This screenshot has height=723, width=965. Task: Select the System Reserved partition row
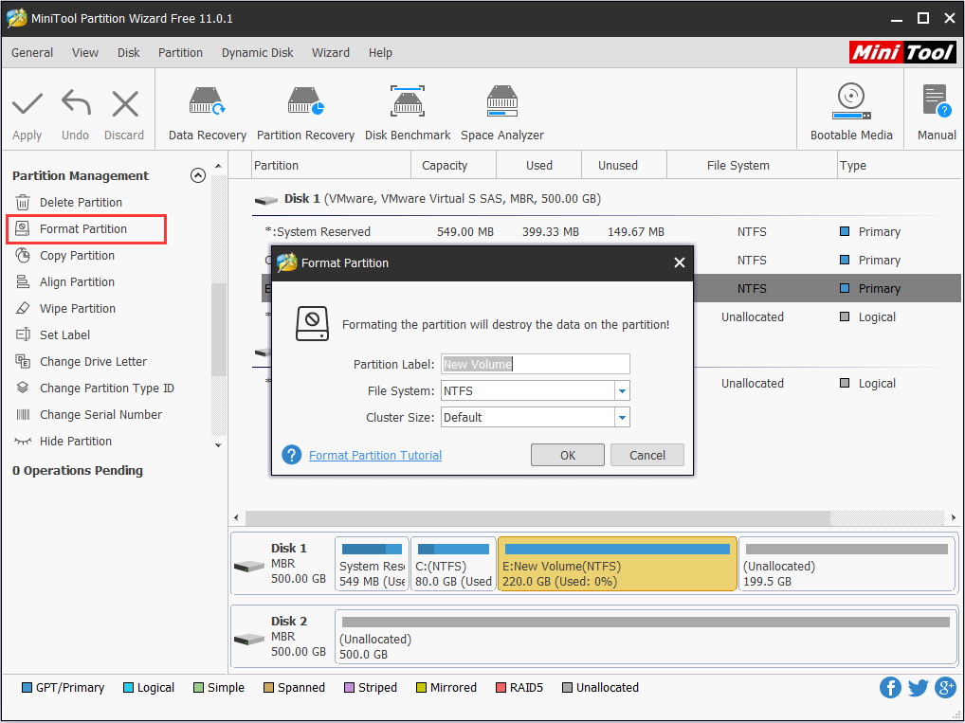coord(610,232)
